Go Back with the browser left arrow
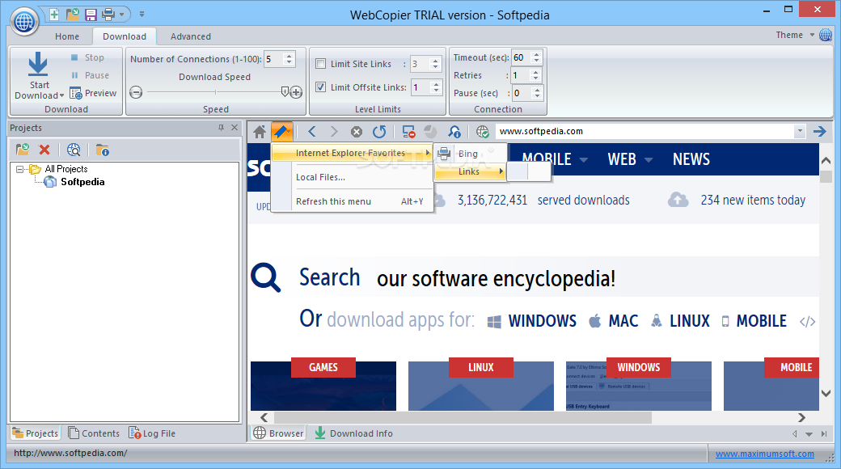Image resolution: width=841 pixels, height=469 pixels. (312, 132)
